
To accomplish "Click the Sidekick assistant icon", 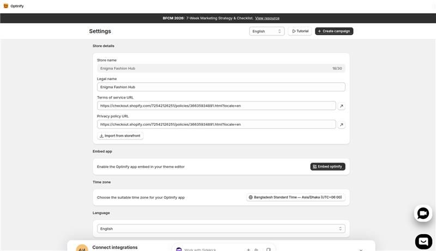I will [179, 249].
